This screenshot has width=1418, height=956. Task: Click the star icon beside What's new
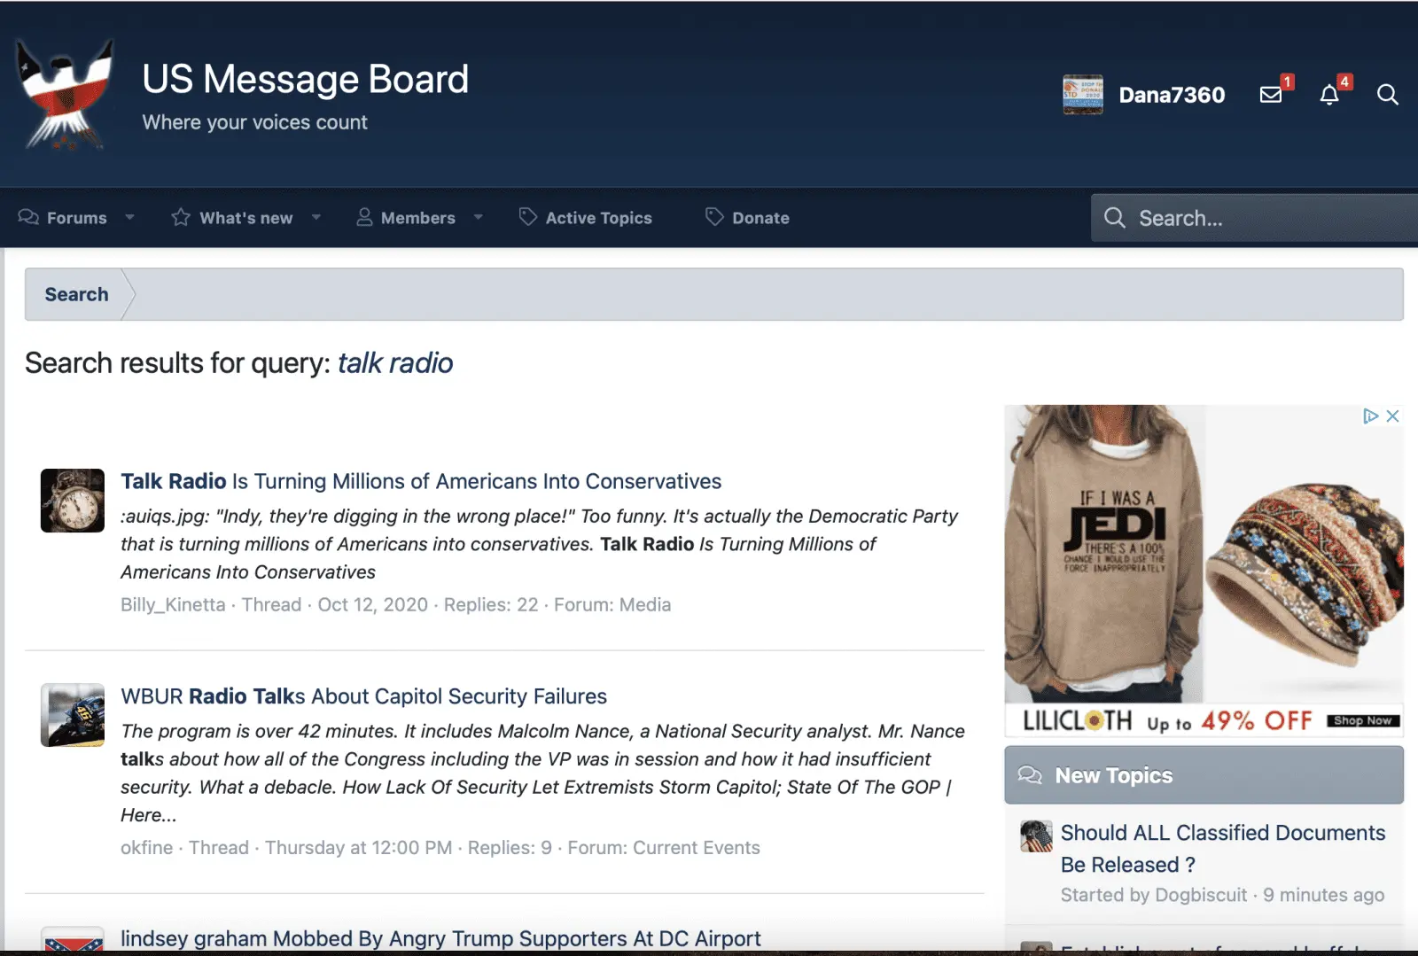coord(180,217)
